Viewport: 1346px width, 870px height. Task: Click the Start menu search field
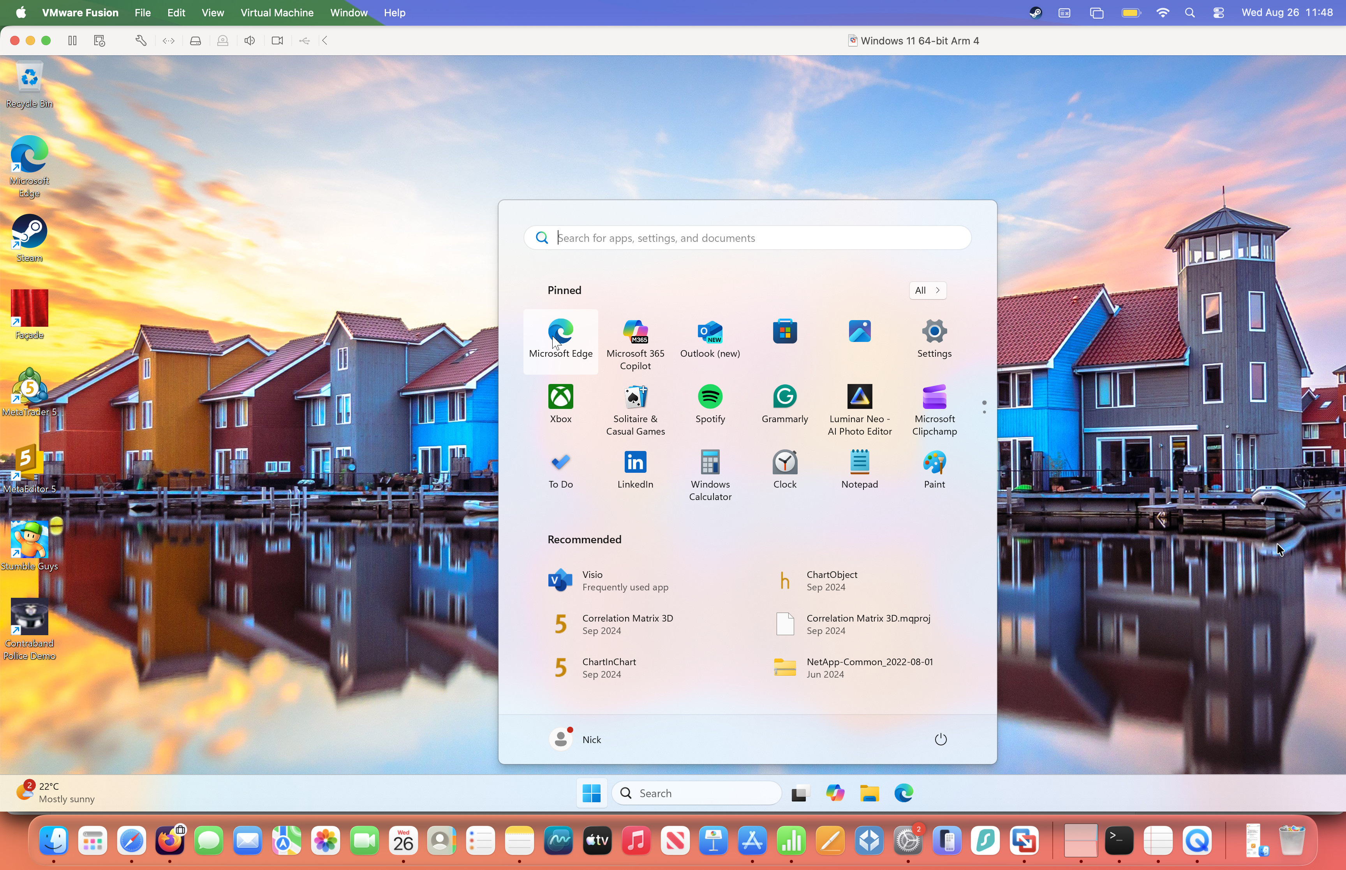(747, 238)
